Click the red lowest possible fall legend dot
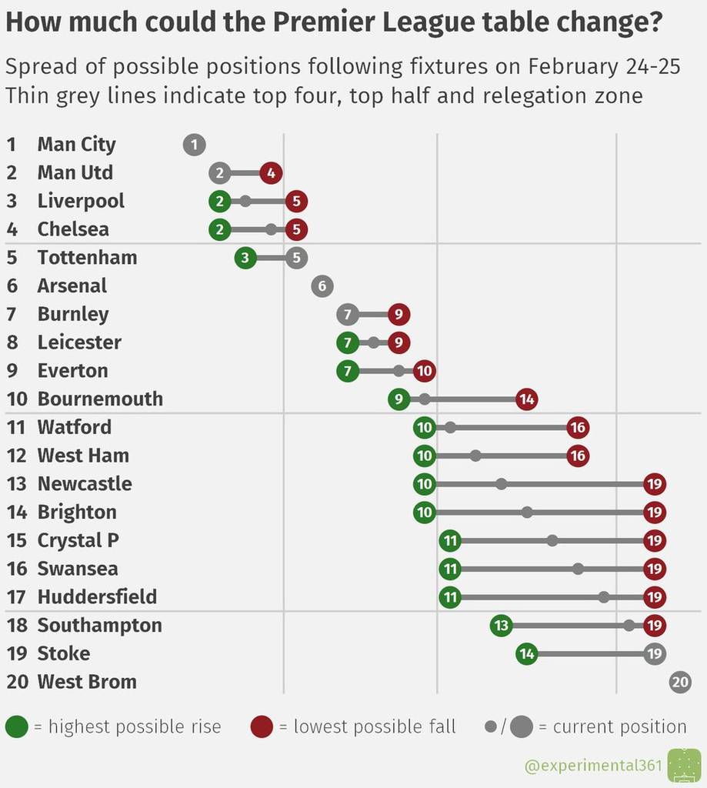The height and width of the screenshot is (788, 707). pos(262,726)
